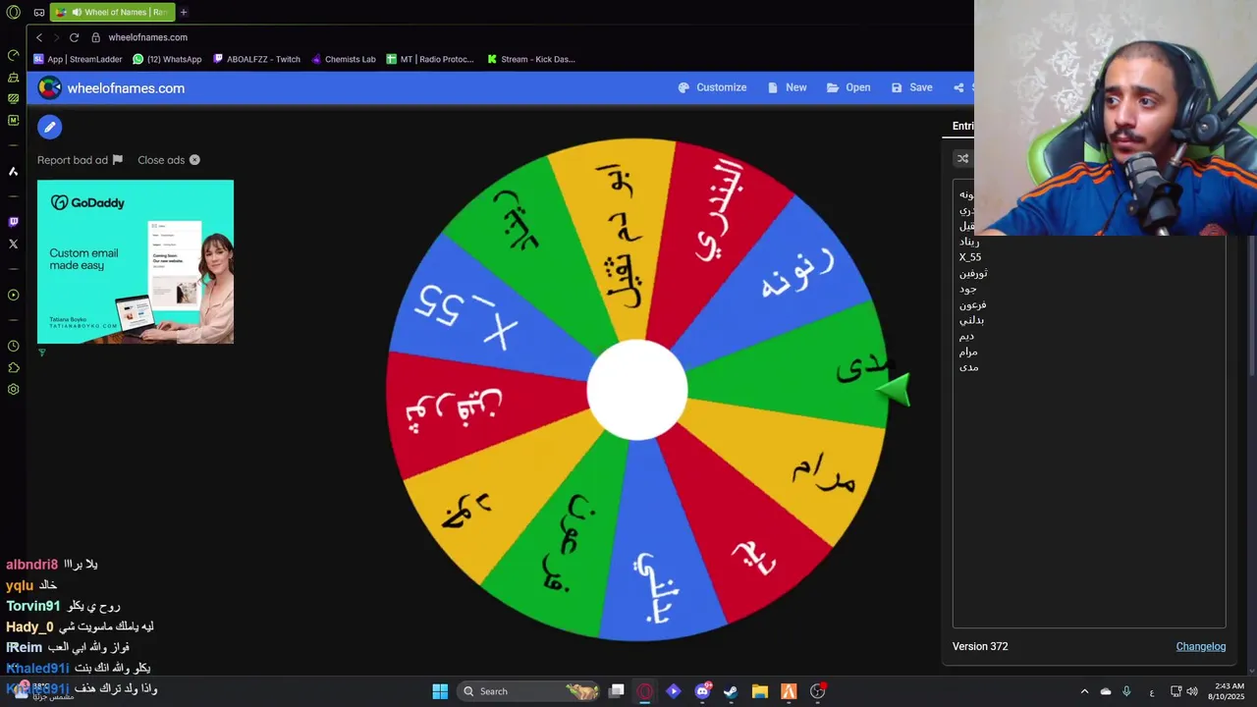Close the ads
The width and height of the screenshot is (1257, 707).
click(169, 160)
